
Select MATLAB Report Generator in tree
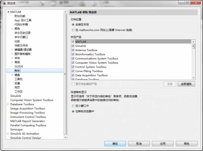pyautogui.click(x=28, y=121)
